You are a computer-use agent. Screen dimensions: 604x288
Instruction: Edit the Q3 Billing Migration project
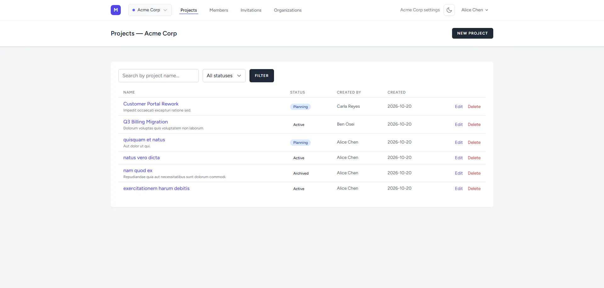pos(459,124)
